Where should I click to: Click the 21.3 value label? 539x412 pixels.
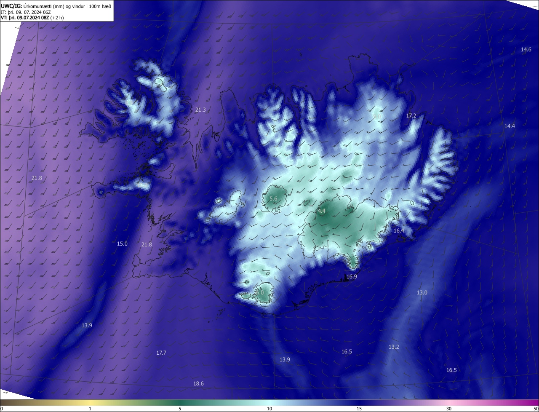point(200,110)
